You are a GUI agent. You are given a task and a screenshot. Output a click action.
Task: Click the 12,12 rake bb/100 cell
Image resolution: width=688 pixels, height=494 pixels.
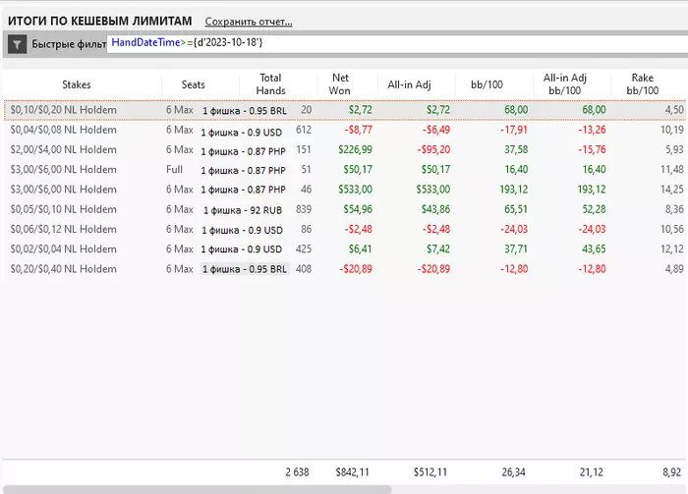pyautogui.click(x=671, y=249)
